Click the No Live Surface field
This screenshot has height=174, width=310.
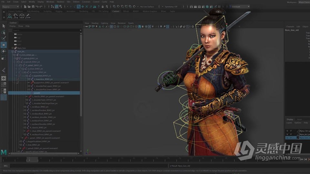point(147,7)
